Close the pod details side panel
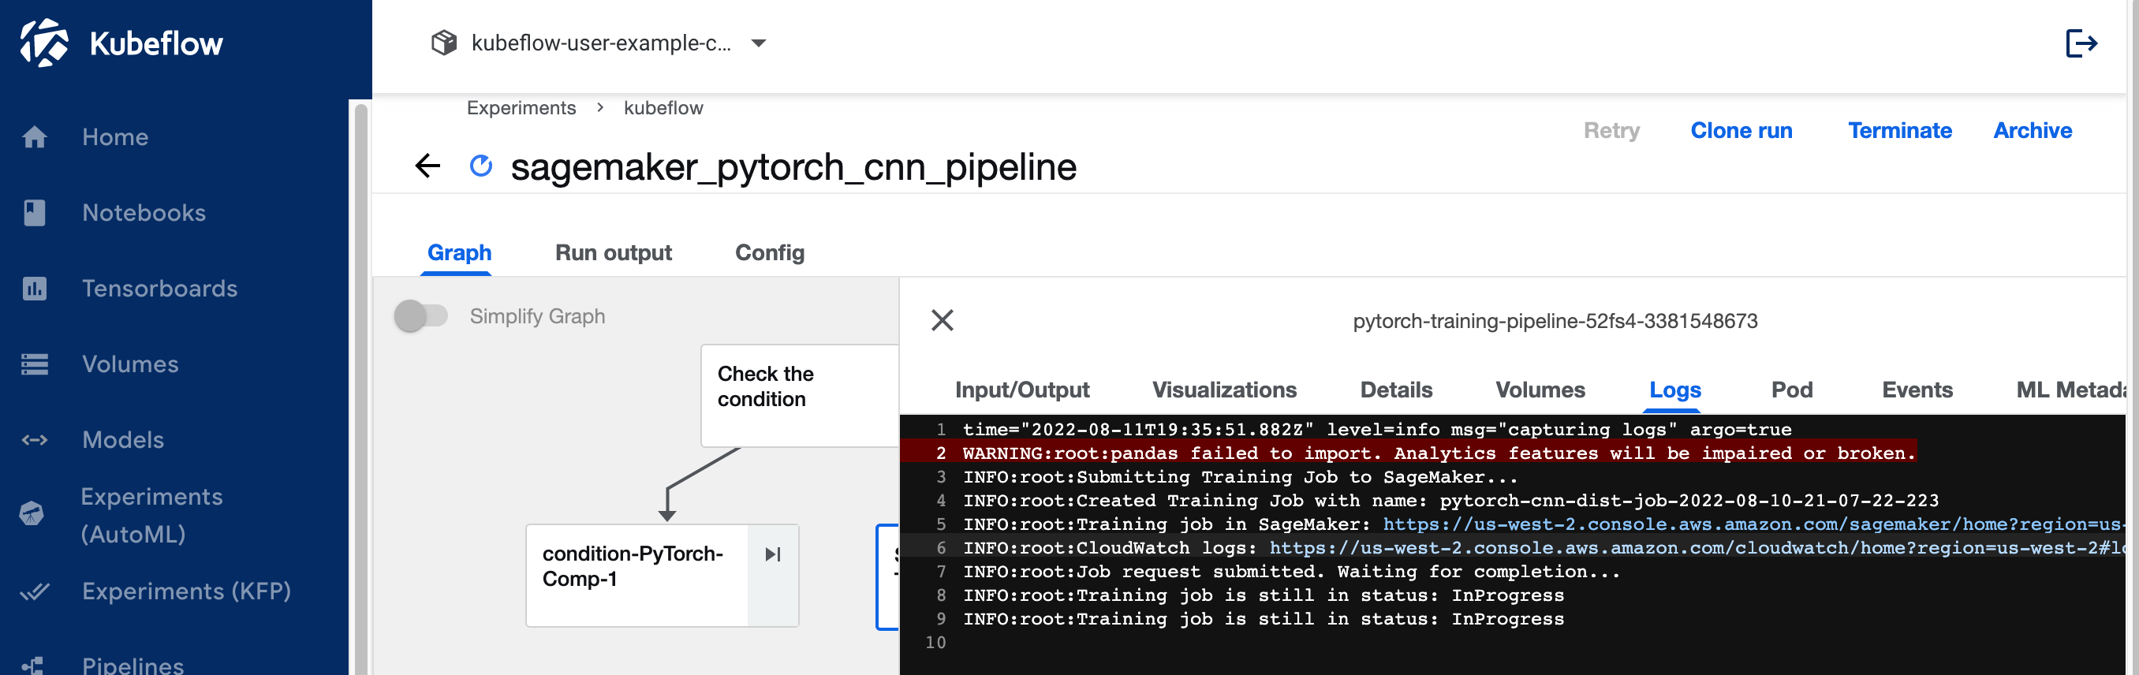2139x675 pixels. point(943,320)
